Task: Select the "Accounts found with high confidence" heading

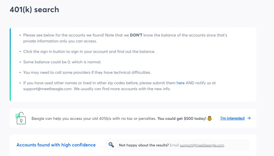Action: pos(56,145)
